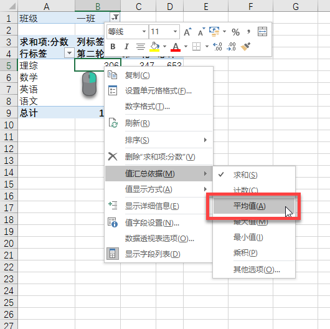Screen dimensions: 330x329
Task: Open 值显示方式(A) submenu
Action: [159, 189]
